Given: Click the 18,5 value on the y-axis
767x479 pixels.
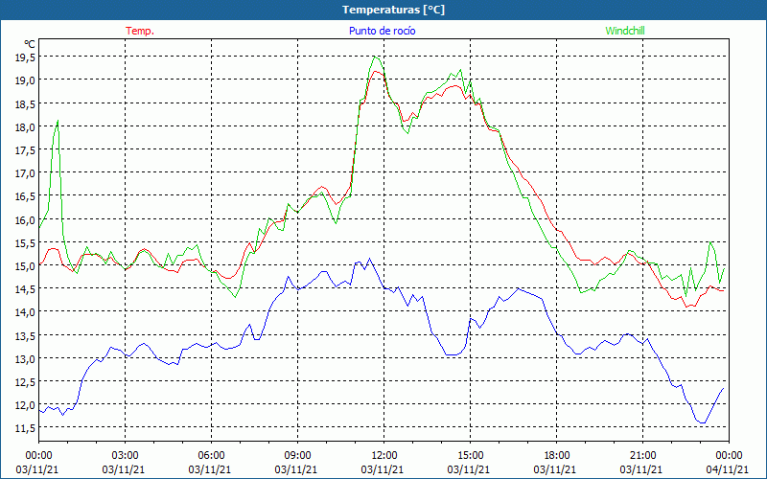Looking at the screenshot, I should [25, 103].
